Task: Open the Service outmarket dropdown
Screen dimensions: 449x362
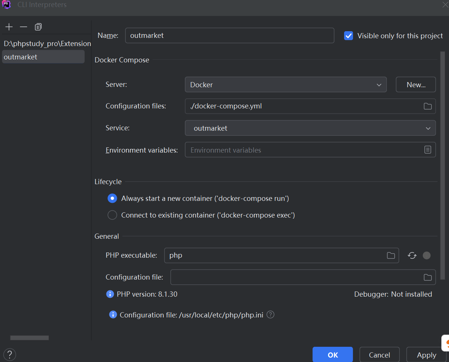Action: (x=310, y=128)
